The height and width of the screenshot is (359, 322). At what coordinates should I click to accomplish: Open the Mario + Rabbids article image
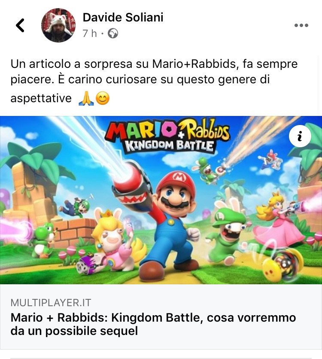[161, 200]
